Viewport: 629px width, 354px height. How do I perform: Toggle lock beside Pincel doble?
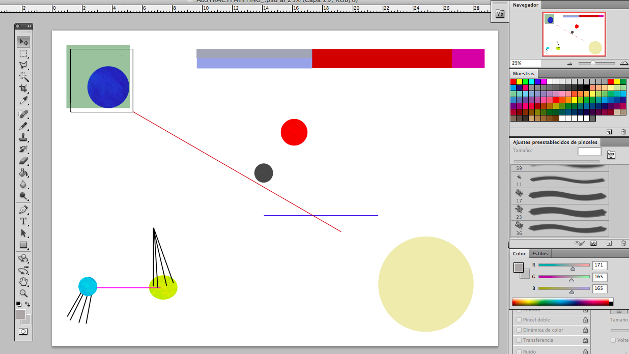click(x=585, y=320)
